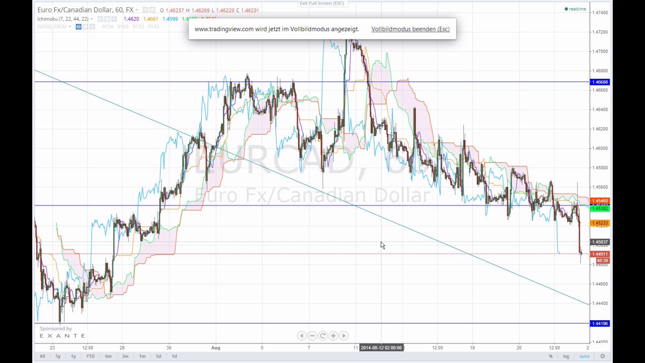Screen dimensions: 645x363
Task: Reset chart view with refresh button
Action: (323, 336)
